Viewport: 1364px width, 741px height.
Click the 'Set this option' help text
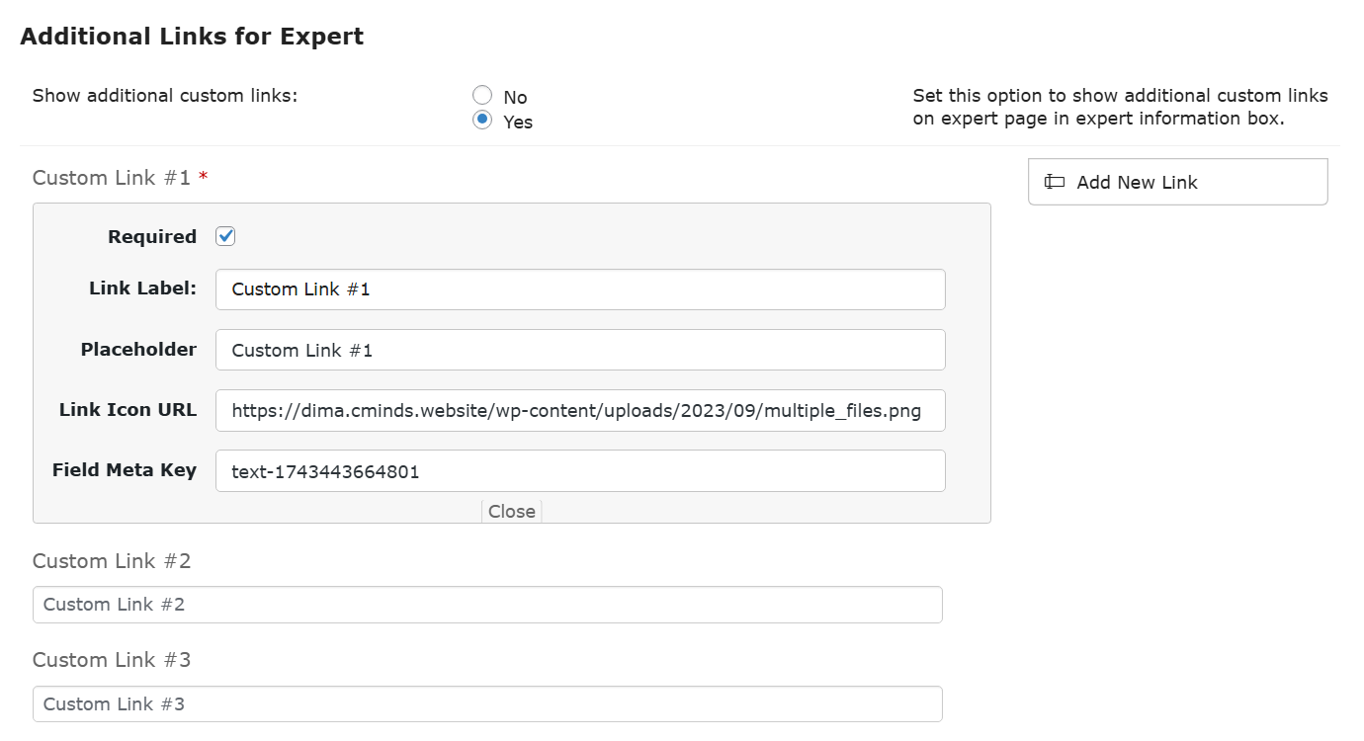click(1120, 107)
